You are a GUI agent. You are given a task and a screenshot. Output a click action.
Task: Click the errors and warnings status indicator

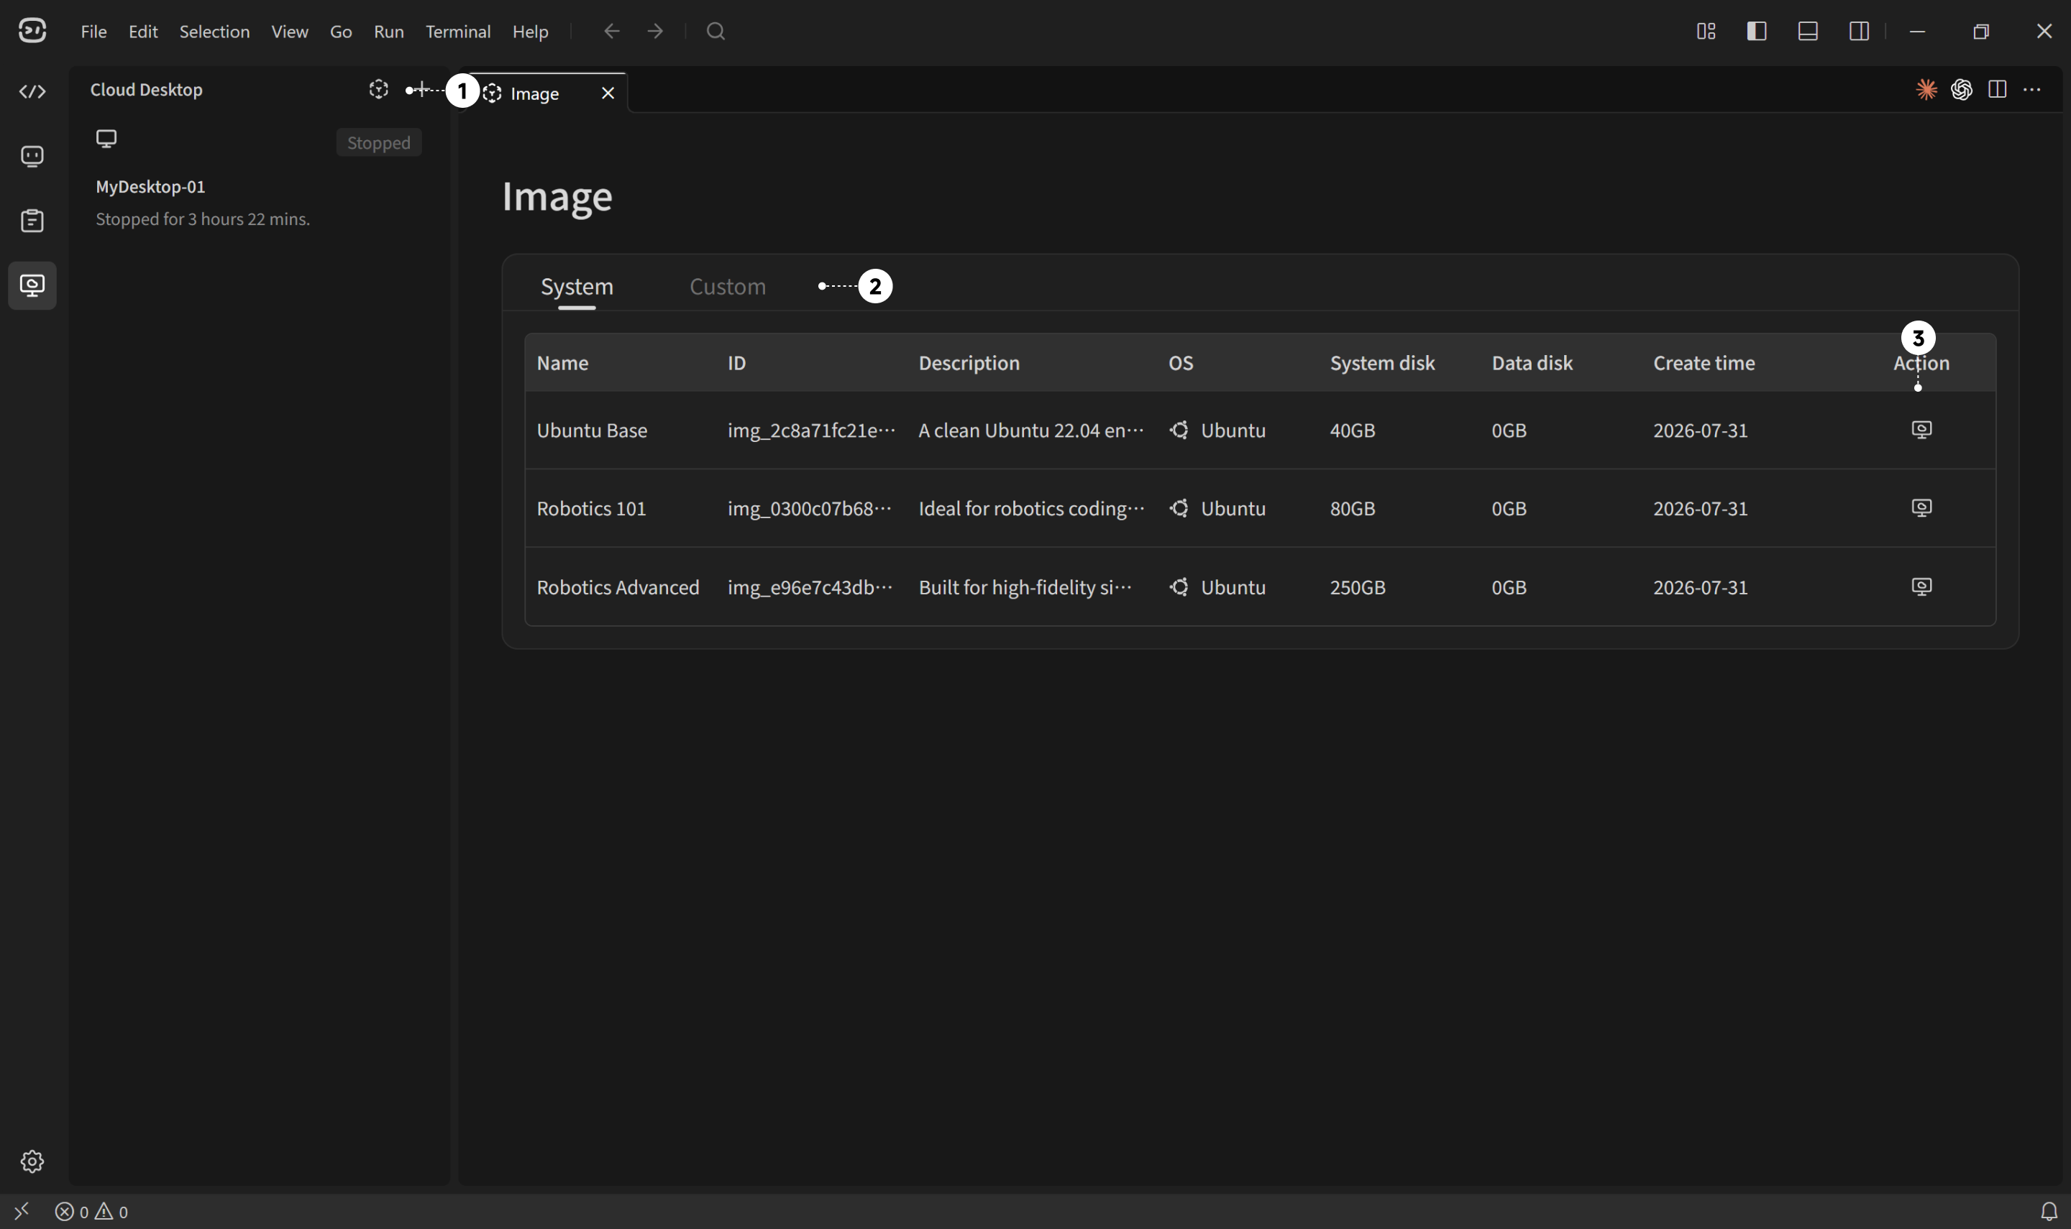tap(91, 1212)
